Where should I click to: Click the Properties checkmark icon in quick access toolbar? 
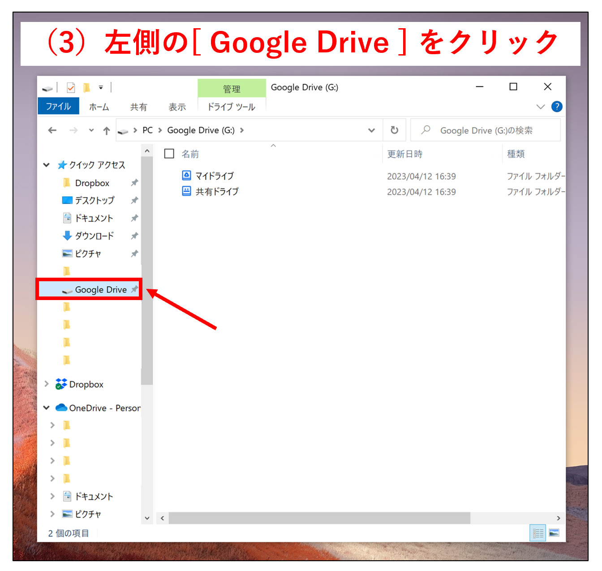71,87
